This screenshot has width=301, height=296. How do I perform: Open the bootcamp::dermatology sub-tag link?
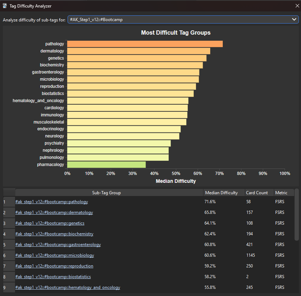[x=54, y=212]
